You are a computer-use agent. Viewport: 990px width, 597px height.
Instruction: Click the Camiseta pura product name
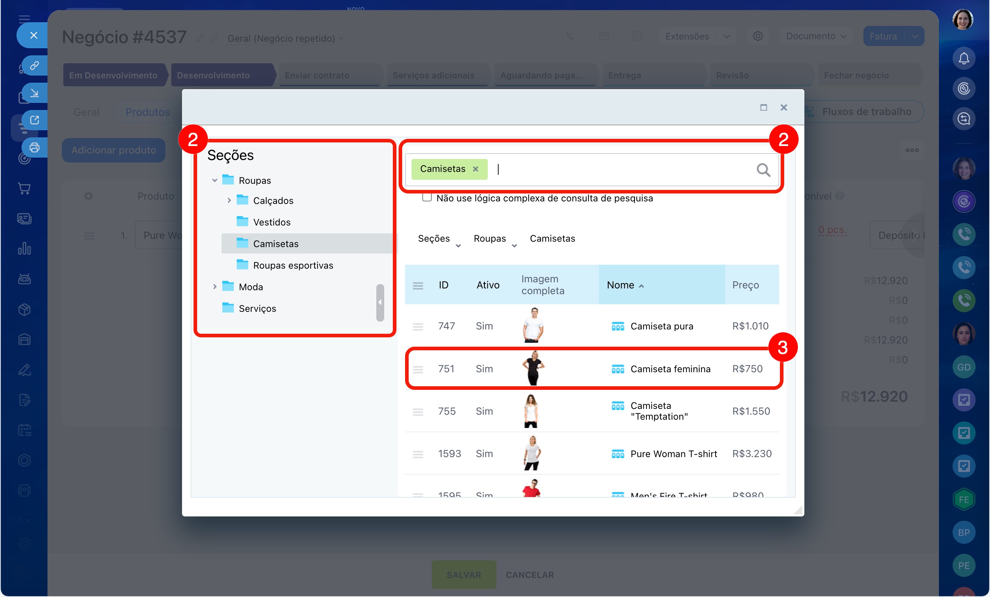pyautogui.click(x=661, y=326)
